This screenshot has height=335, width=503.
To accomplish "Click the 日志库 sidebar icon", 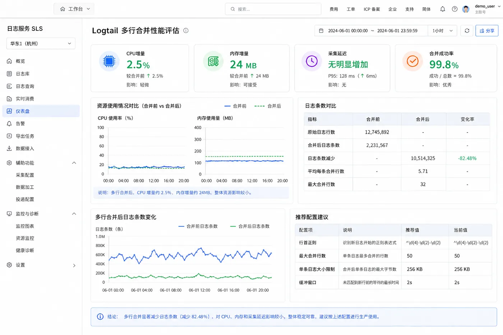I will tap(9, 74).
